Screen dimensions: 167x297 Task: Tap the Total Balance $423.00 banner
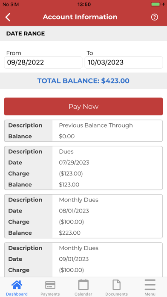click(83, 81)
